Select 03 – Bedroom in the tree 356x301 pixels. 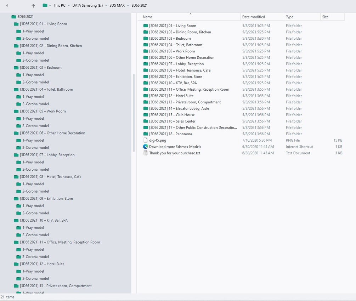click(41, 67)
